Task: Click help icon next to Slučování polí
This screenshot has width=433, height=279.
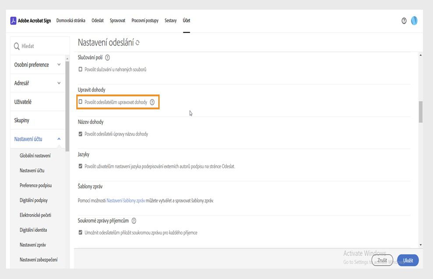Action: point(107,57)
